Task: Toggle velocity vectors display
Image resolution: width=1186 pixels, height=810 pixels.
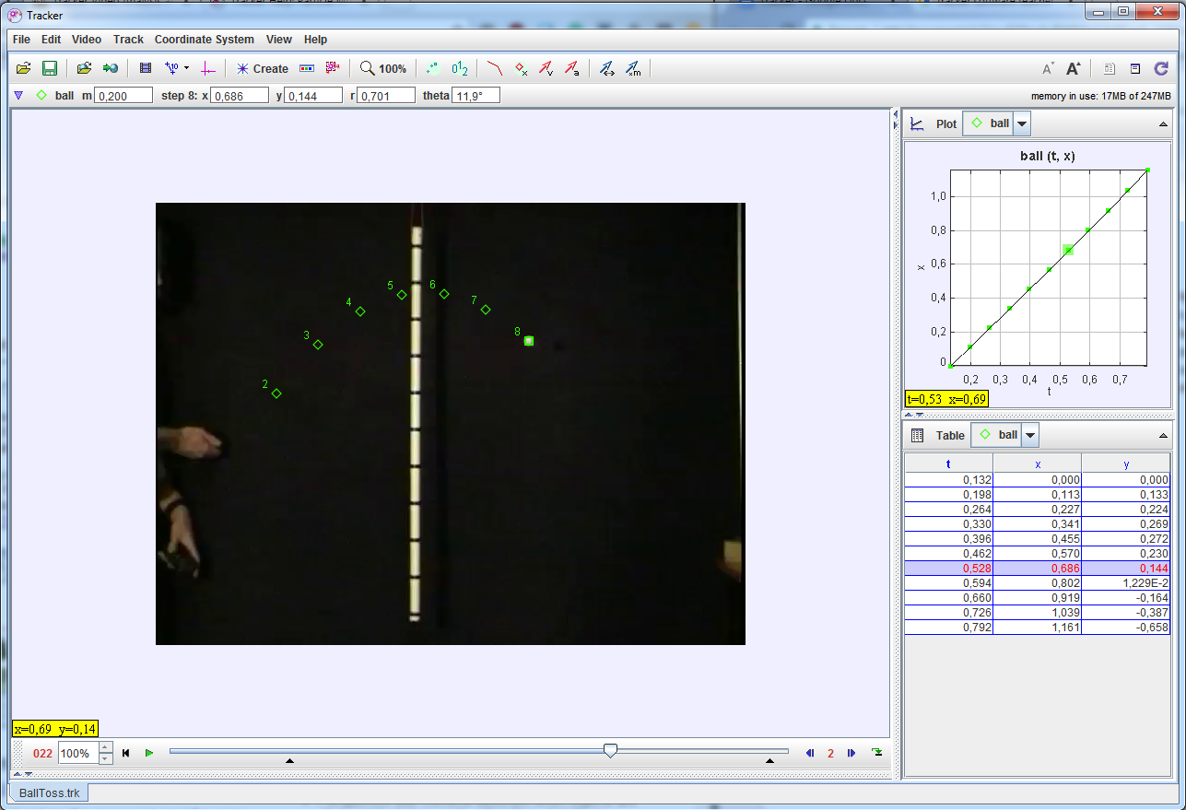Action: tap(546, 68)
